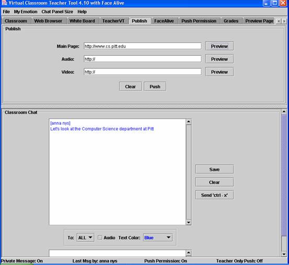Click application icon in title bar
The height and width of the screenshot is (265, 289).
pyautogui.click(x=4, y=3)
